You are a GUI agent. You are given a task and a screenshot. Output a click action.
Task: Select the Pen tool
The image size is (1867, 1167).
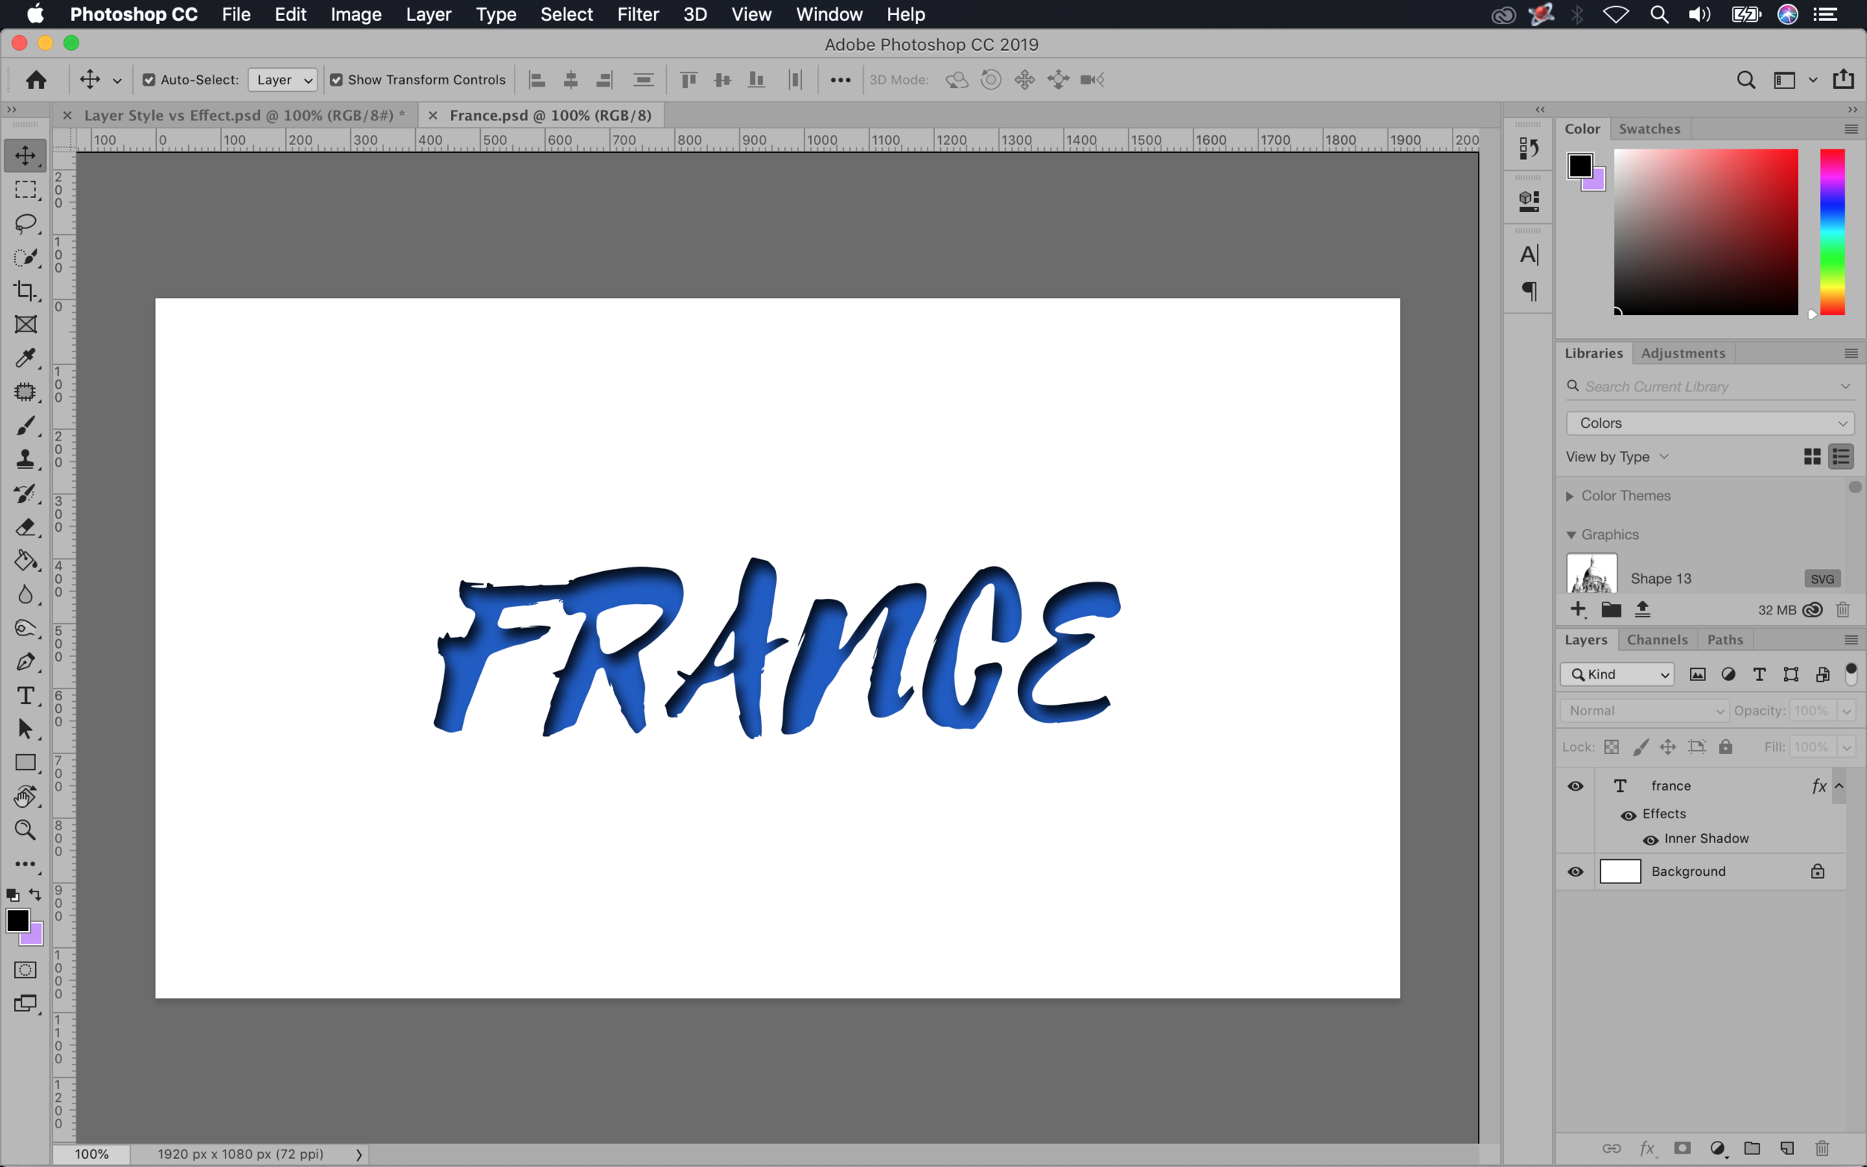coord(25,662)
